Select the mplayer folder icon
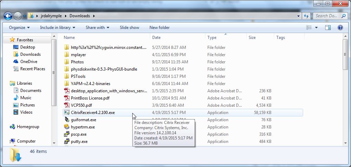 67,55
